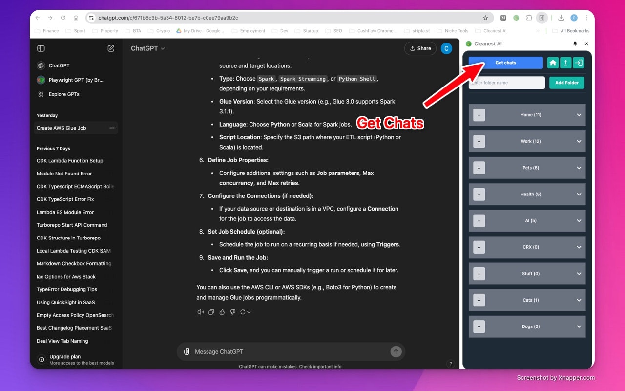Open the browser three-dot menu
The image size is (625, 391).
586,18
